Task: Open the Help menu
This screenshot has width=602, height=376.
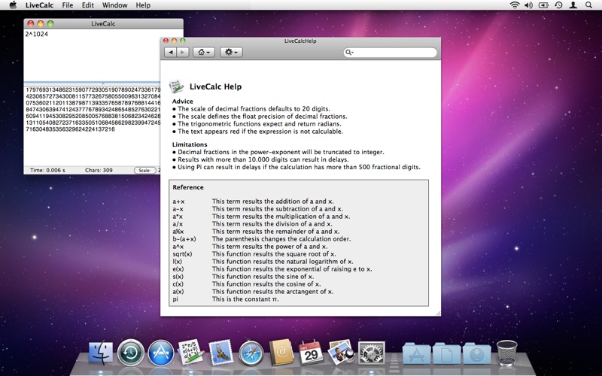Action: (143, 5)
